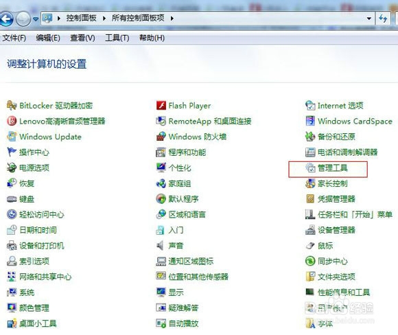The width and height of the screenshot is (398, 335).
Task: Open the 帮助(H) menu
Action: tap(152, 38)
